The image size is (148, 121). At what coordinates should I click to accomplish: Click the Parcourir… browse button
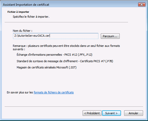(x=110, y=36)
